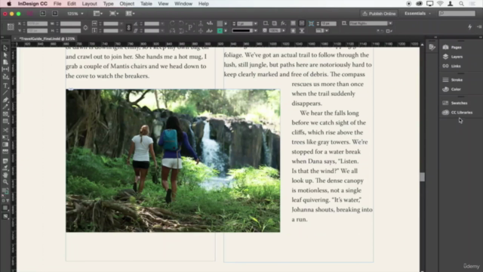This screenshot has height=272, width=483.
Task: Open the Window menu
Action: [183, 4]
